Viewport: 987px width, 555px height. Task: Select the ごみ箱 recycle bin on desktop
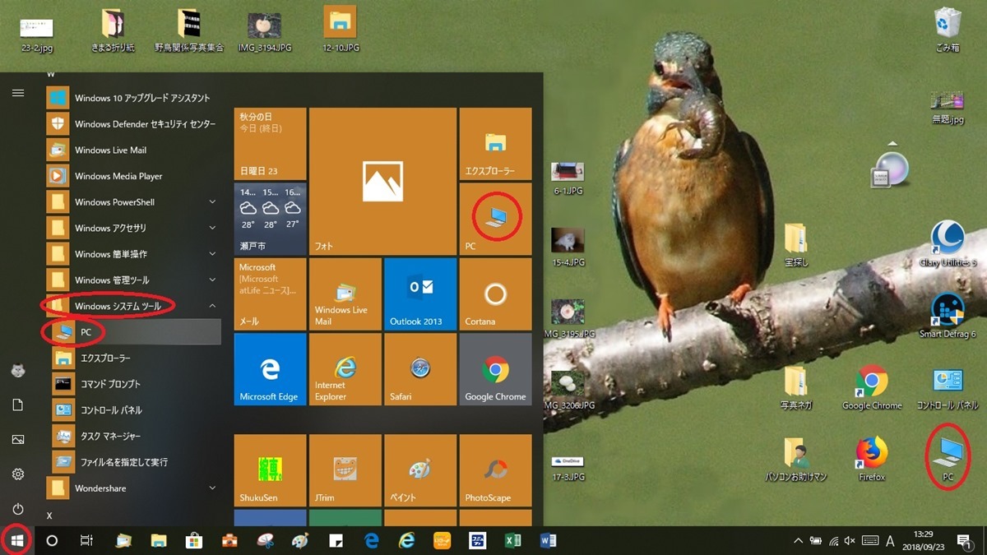click(948, 30)
